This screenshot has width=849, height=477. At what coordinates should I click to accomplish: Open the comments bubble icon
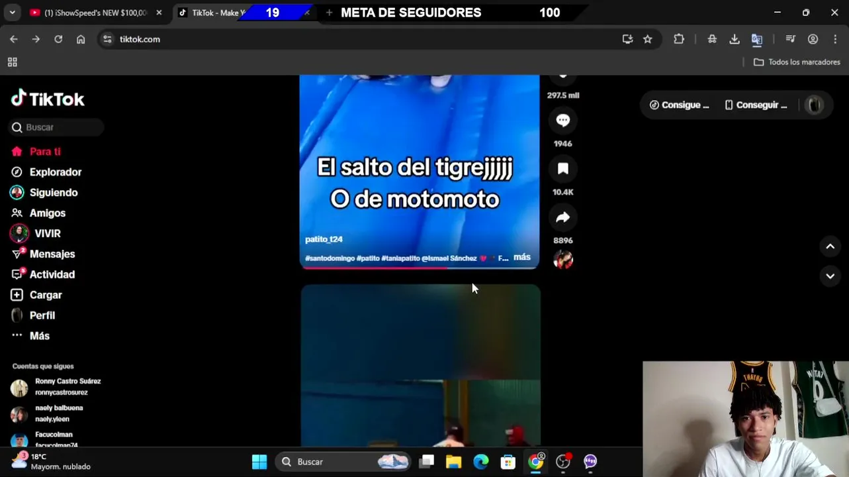tap(563, 121)
